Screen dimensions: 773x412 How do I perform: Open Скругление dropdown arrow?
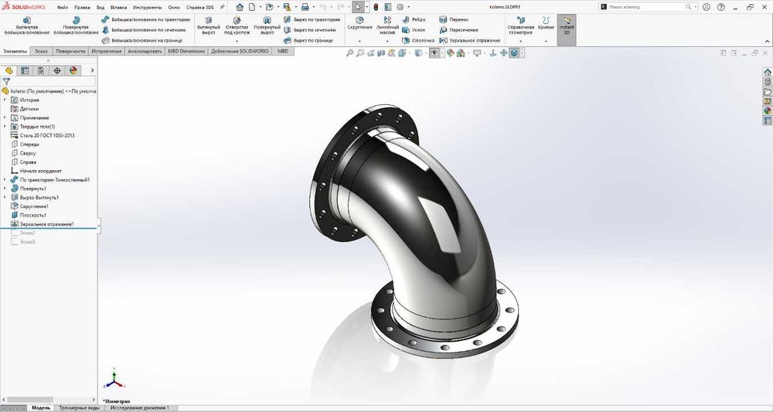(359, 42)
